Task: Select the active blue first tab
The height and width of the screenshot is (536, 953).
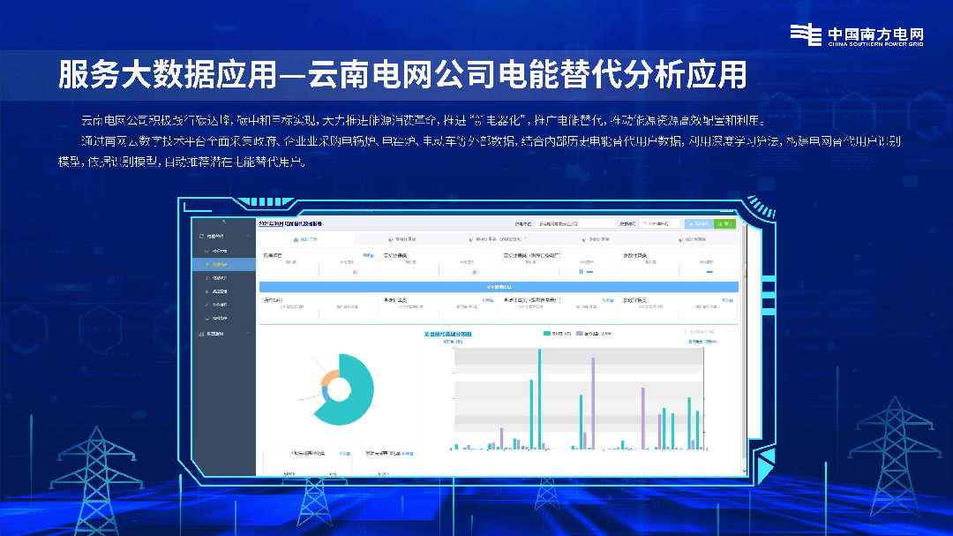Action: click(x=305, y=239)
